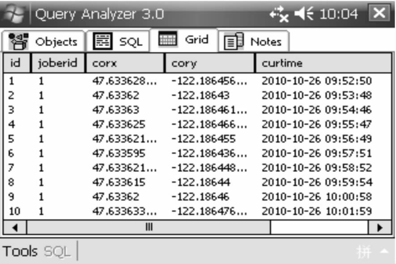Click the Objects tab icon
Viewport: 396px width, 264px height.
[18, 42]
